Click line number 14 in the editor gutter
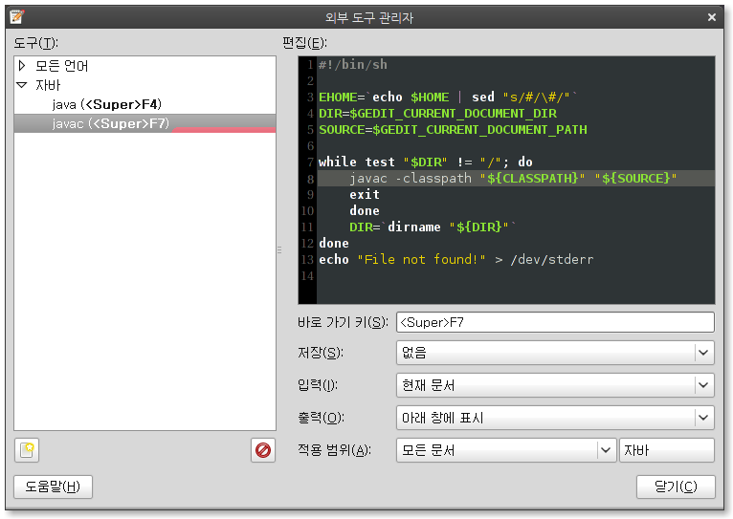The image size is (733, 519). point(307,276)
